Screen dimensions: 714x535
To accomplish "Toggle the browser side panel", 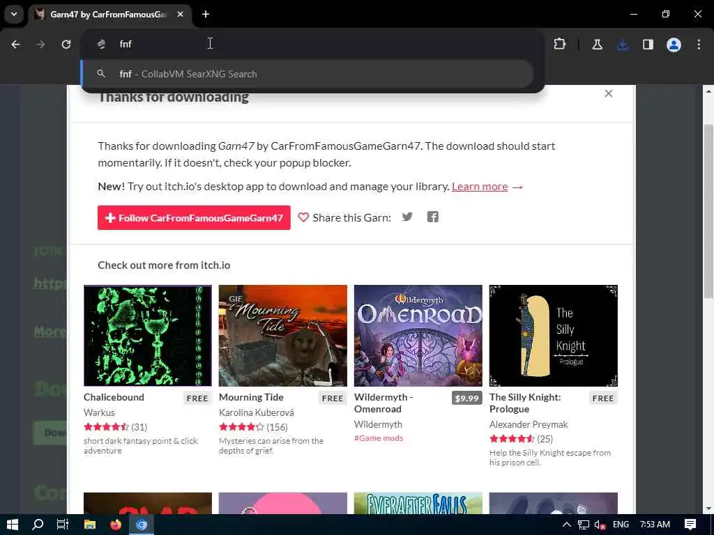I will coord(648,44).
